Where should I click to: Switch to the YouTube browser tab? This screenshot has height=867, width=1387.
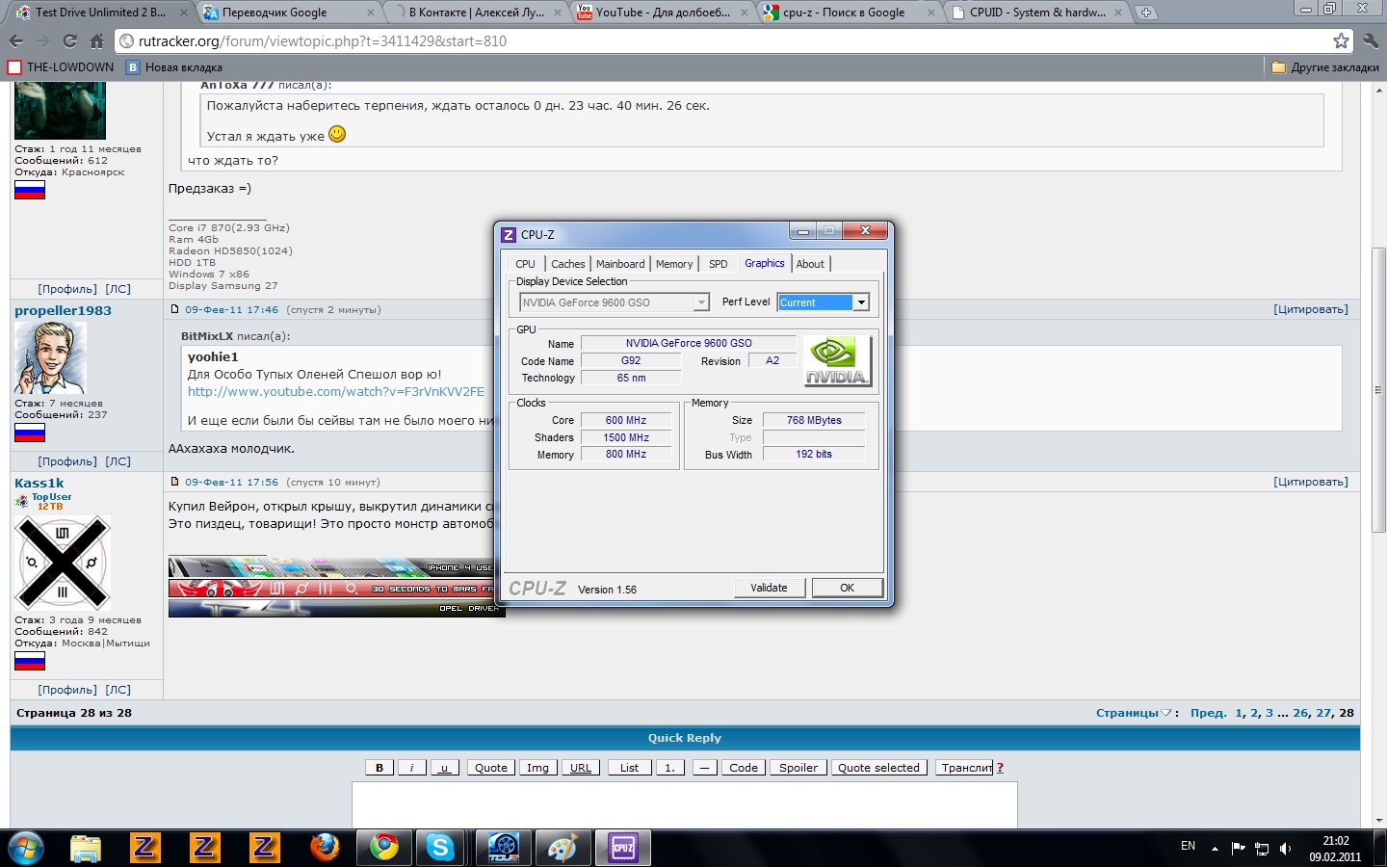pyautogui.click(x=662, y=13)
